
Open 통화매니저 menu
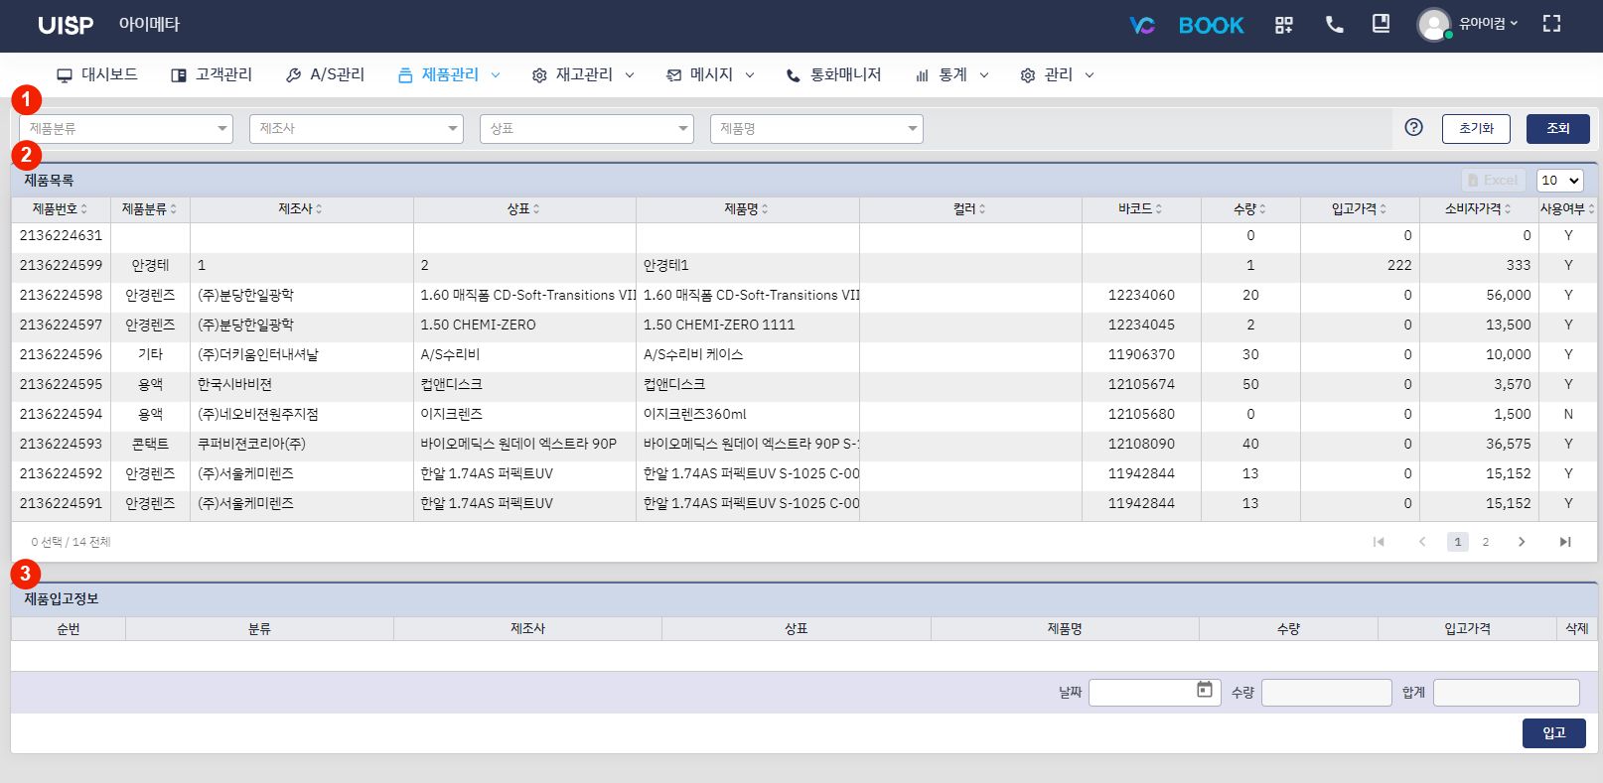pos(833,74)
